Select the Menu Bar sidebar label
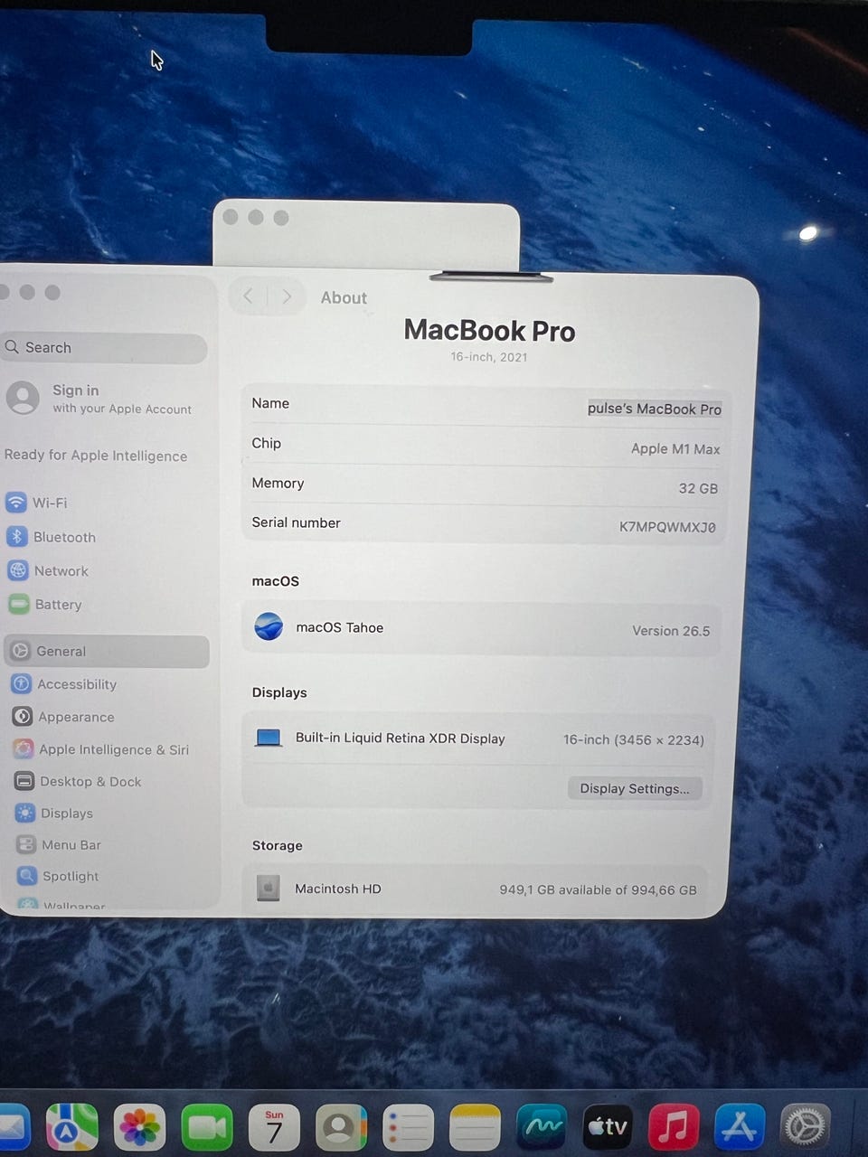 pyautogui.click(x=71, y=844)
